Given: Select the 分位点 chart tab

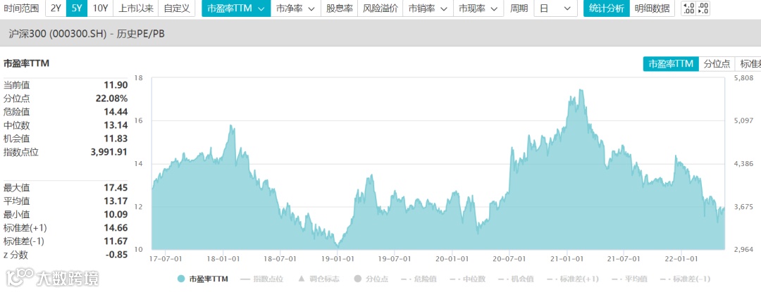Looking at the screenshot, I should pos(717,63).
